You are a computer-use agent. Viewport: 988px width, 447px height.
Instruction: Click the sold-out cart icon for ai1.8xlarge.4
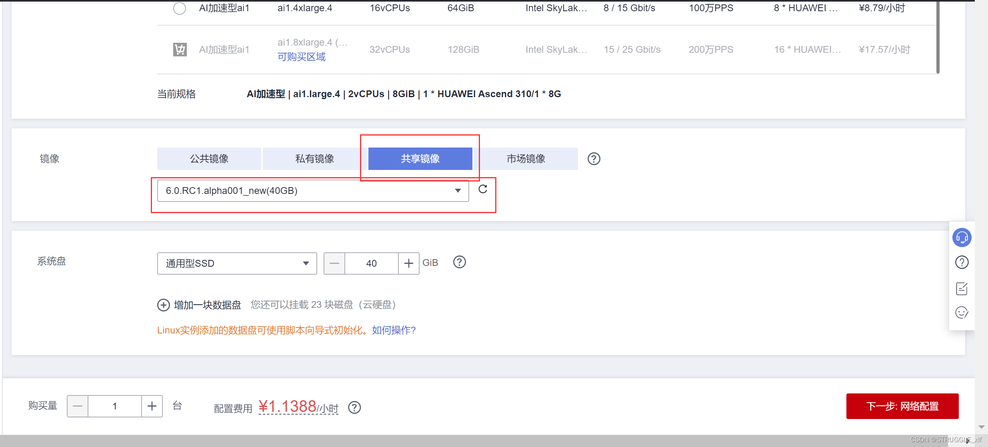coord(180,50)
